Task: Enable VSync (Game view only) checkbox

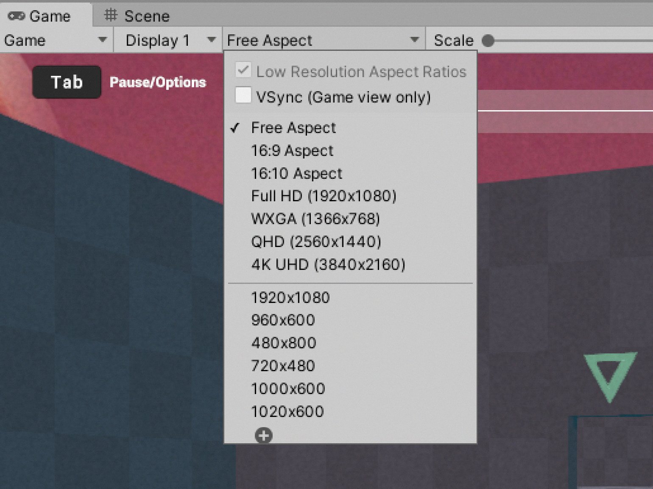Action: pyautogui.click(x=243, y=96)
